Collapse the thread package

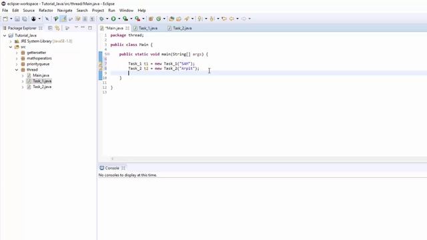(x=17, y=70)
